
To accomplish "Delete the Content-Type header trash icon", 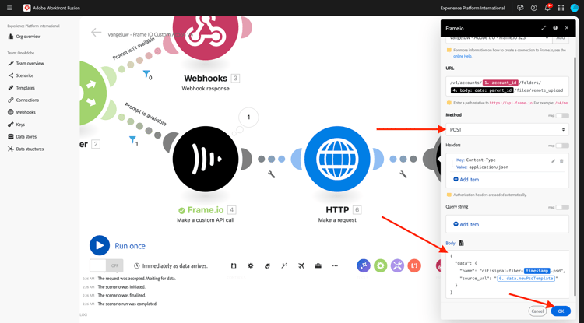I will point(561,161).
